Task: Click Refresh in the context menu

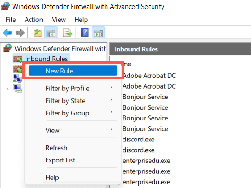Action: (x=56, y=148)
